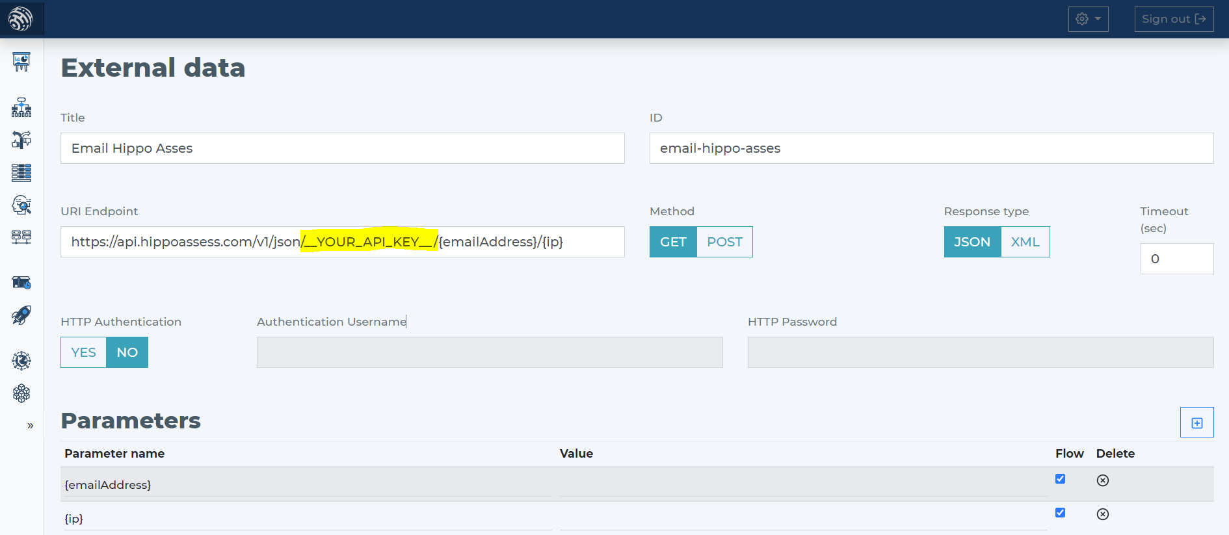Open the dashboard presentation board icon
This screenshot has height=535, width=1229.
[x=21, y=62]
